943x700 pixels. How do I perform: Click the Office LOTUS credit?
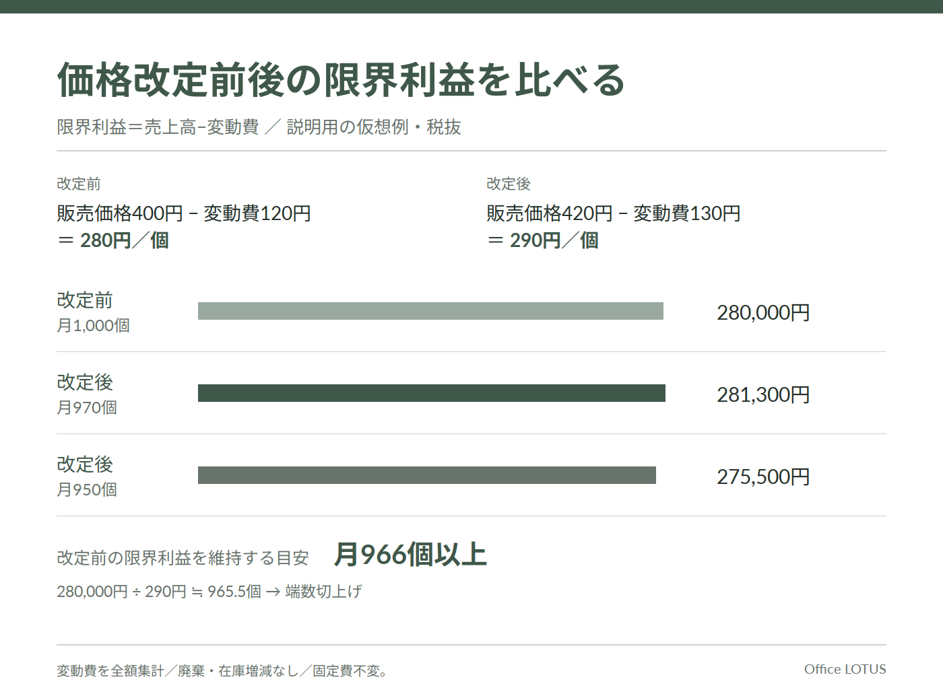click(x=845, y=669)
